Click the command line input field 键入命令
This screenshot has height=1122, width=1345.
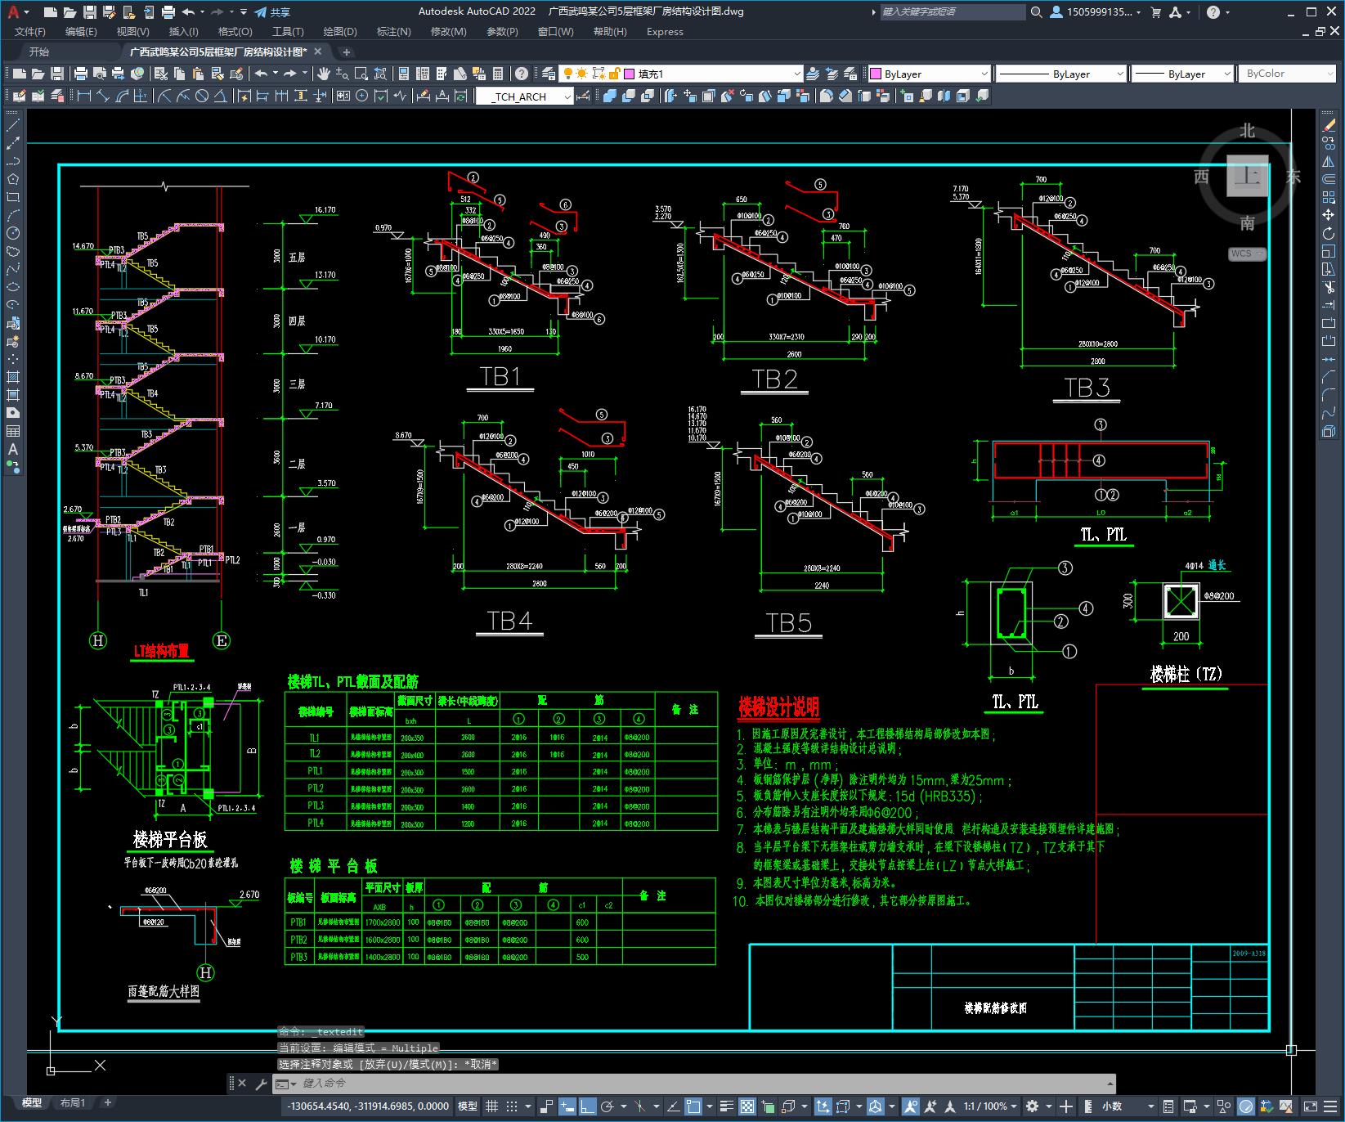[694, 1084]
